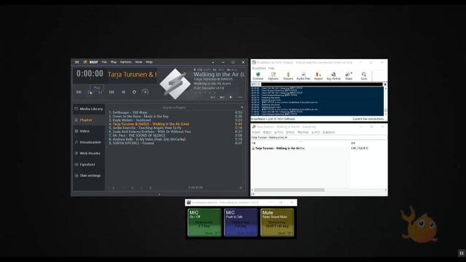Open the NCH Suite icon
The width and height of the screenshot is (466, 262).
tap(364, 76)
